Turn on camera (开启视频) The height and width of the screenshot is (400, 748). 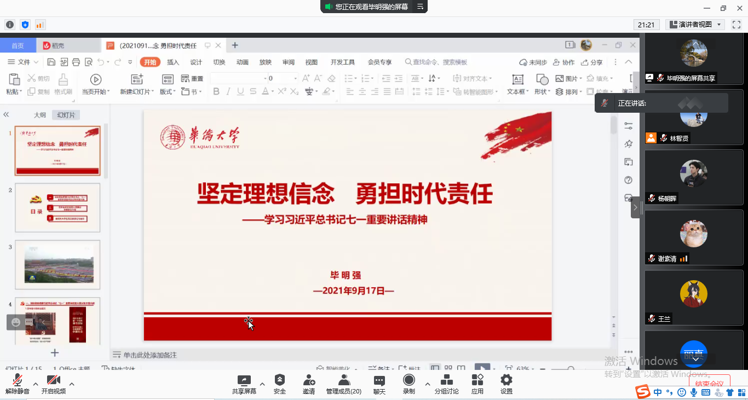click(x=53, y=384)
